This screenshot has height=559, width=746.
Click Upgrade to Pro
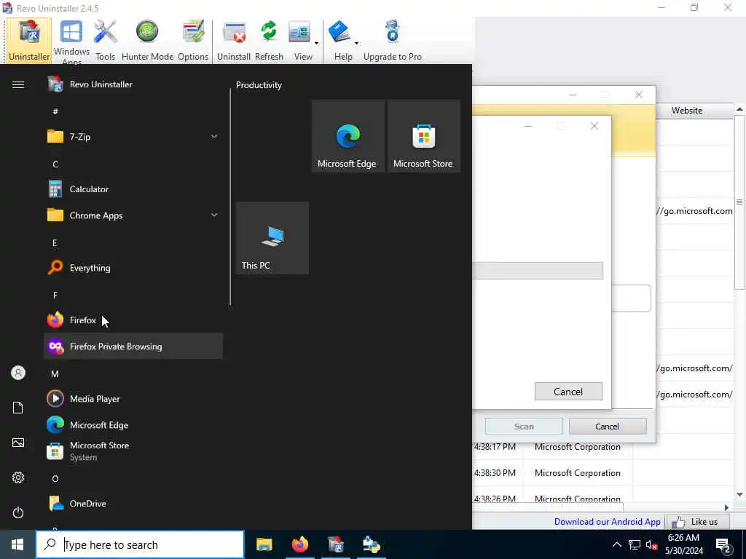click(393, 41)
